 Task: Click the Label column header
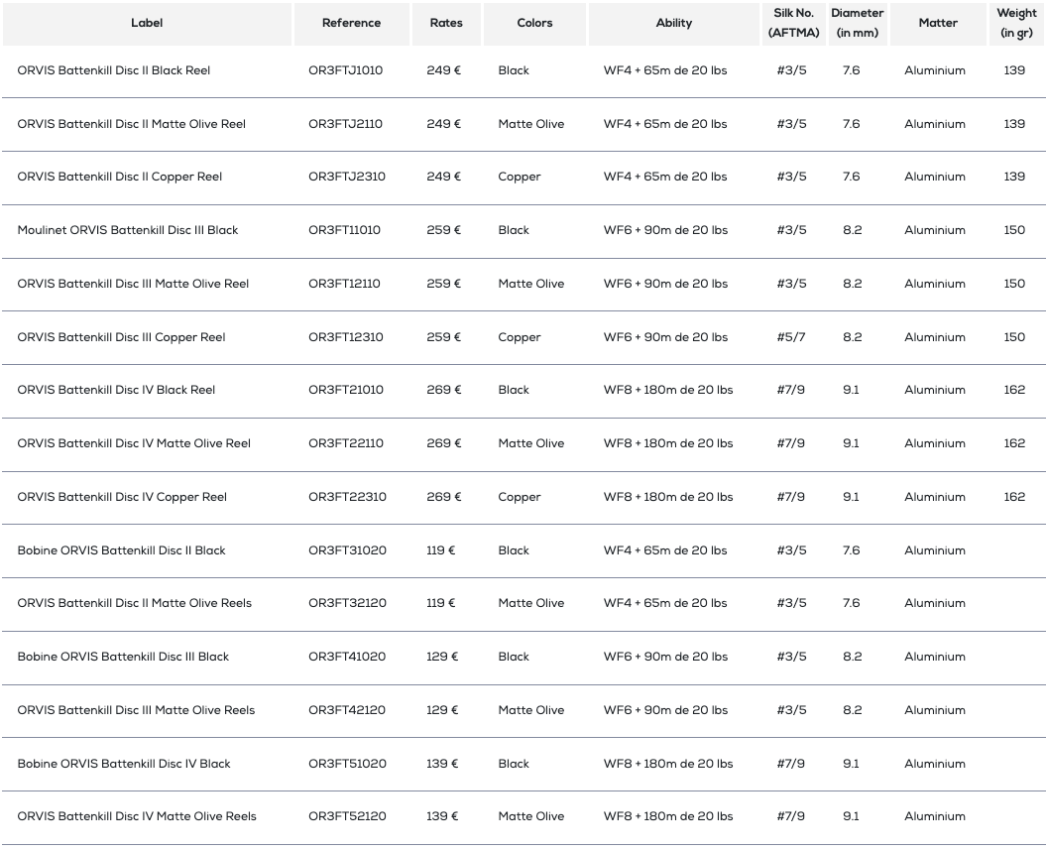pos(147,24)
